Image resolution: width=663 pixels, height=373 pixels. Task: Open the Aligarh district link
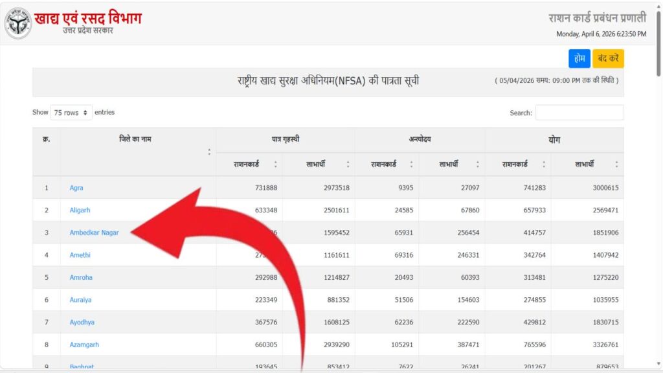(x=80, y=210)
